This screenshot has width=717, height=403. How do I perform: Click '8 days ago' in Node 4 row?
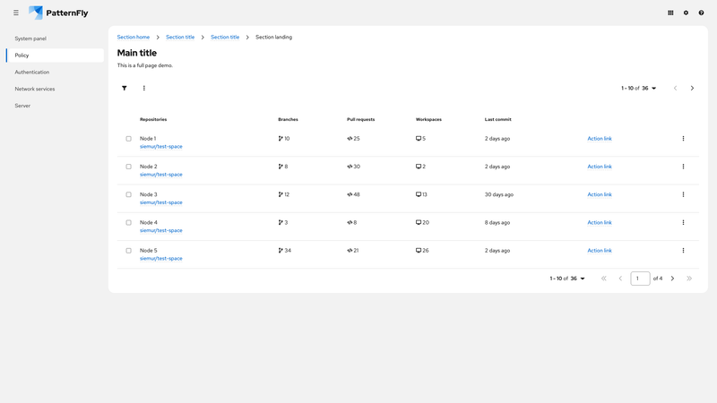(497, 222)
